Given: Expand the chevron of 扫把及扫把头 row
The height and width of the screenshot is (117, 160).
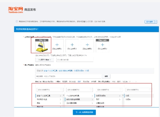Looking at the screenshot, I should click(x=120, y=96).
